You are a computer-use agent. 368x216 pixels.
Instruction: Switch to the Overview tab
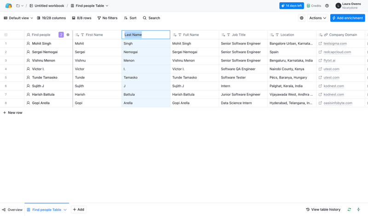pyautogui.click(x=12, y=210)
